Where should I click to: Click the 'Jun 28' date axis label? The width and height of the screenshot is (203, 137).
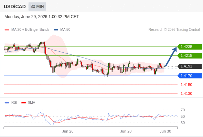click(126, 131)
